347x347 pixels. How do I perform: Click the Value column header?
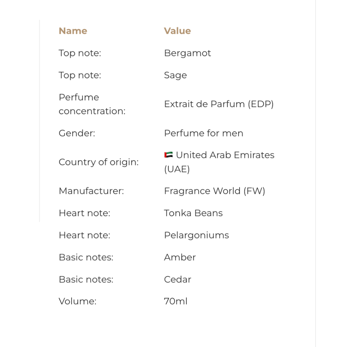[x=177, y=31]
